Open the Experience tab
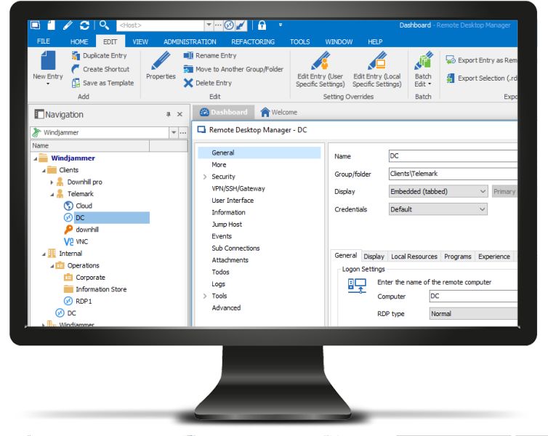Screen dimensions: 548x436 tap(493, 257)
